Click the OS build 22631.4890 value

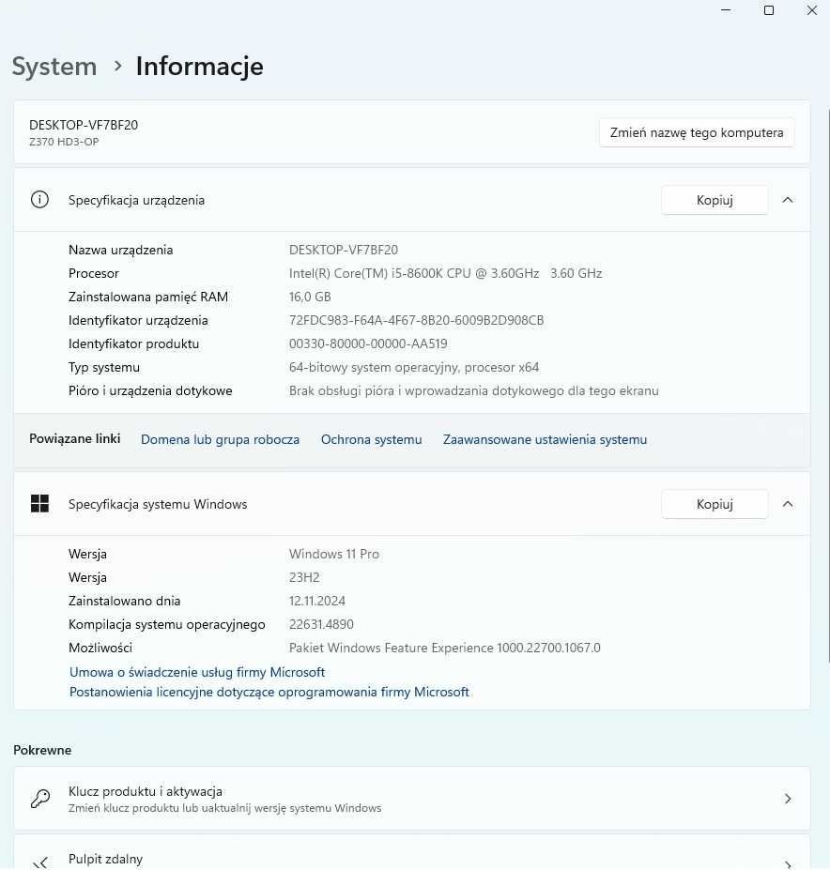click(x=321, y=624)
